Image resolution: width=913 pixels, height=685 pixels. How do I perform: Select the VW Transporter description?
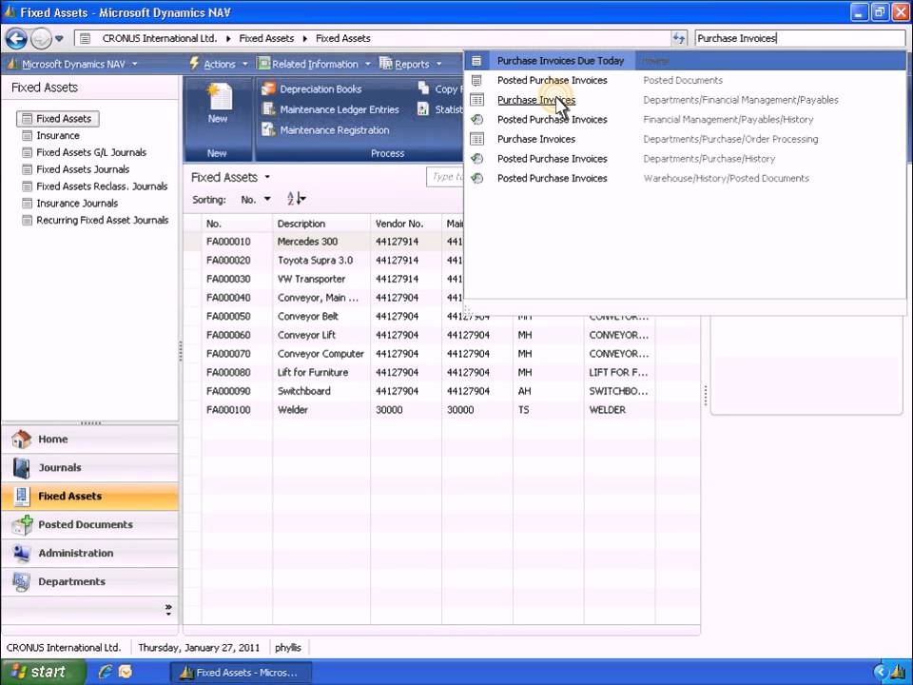[x=312, y=279]
